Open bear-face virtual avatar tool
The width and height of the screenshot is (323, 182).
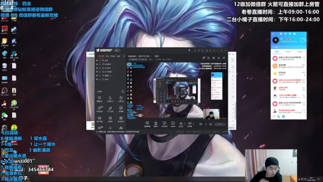99,119
